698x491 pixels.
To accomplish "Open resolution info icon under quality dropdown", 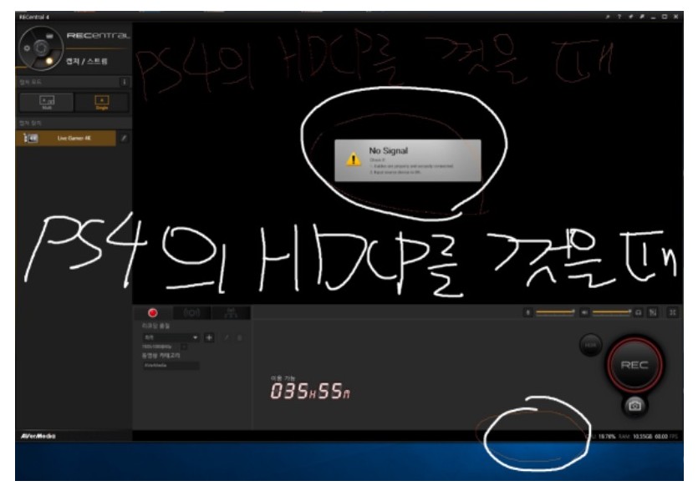I will coord(184,347).
